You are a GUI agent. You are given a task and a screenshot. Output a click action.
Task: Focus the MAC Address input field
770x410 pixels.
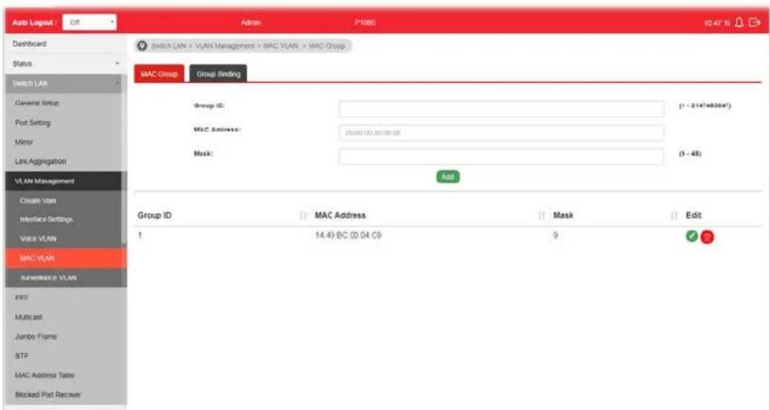coord(502,133)
